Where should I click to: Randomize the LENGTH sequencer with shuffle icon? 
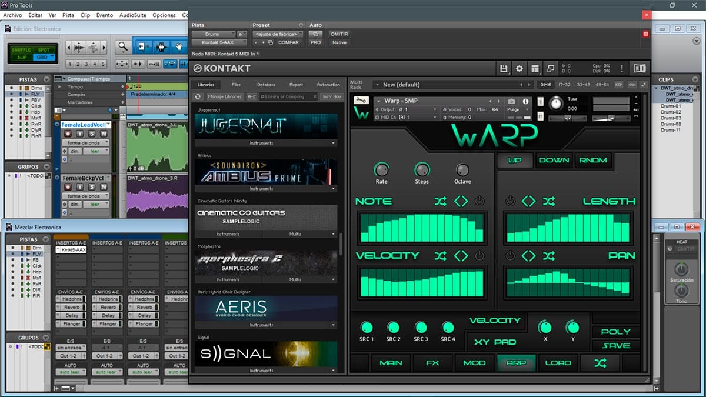pyautogui.click(x=549, y=201)
